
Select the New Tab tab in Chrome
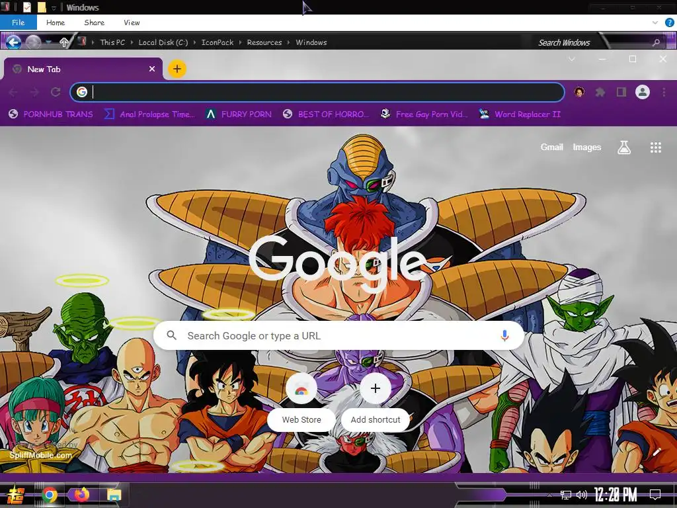(83, 69)
